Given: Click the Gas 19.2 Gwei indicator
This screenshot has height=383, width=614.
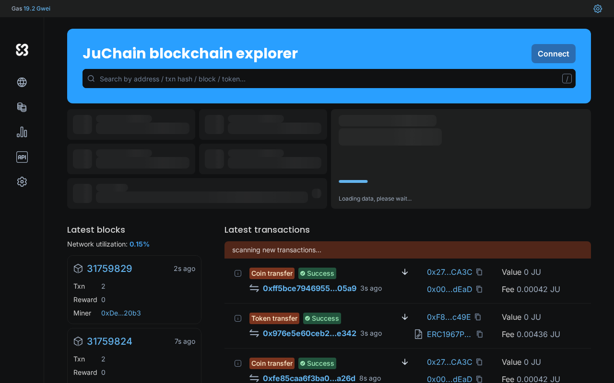Looking at the screenshot, I should pos(31,9).
